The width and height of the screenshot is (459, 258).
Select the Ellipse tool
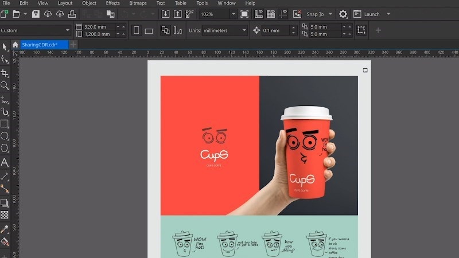[5, 136]
